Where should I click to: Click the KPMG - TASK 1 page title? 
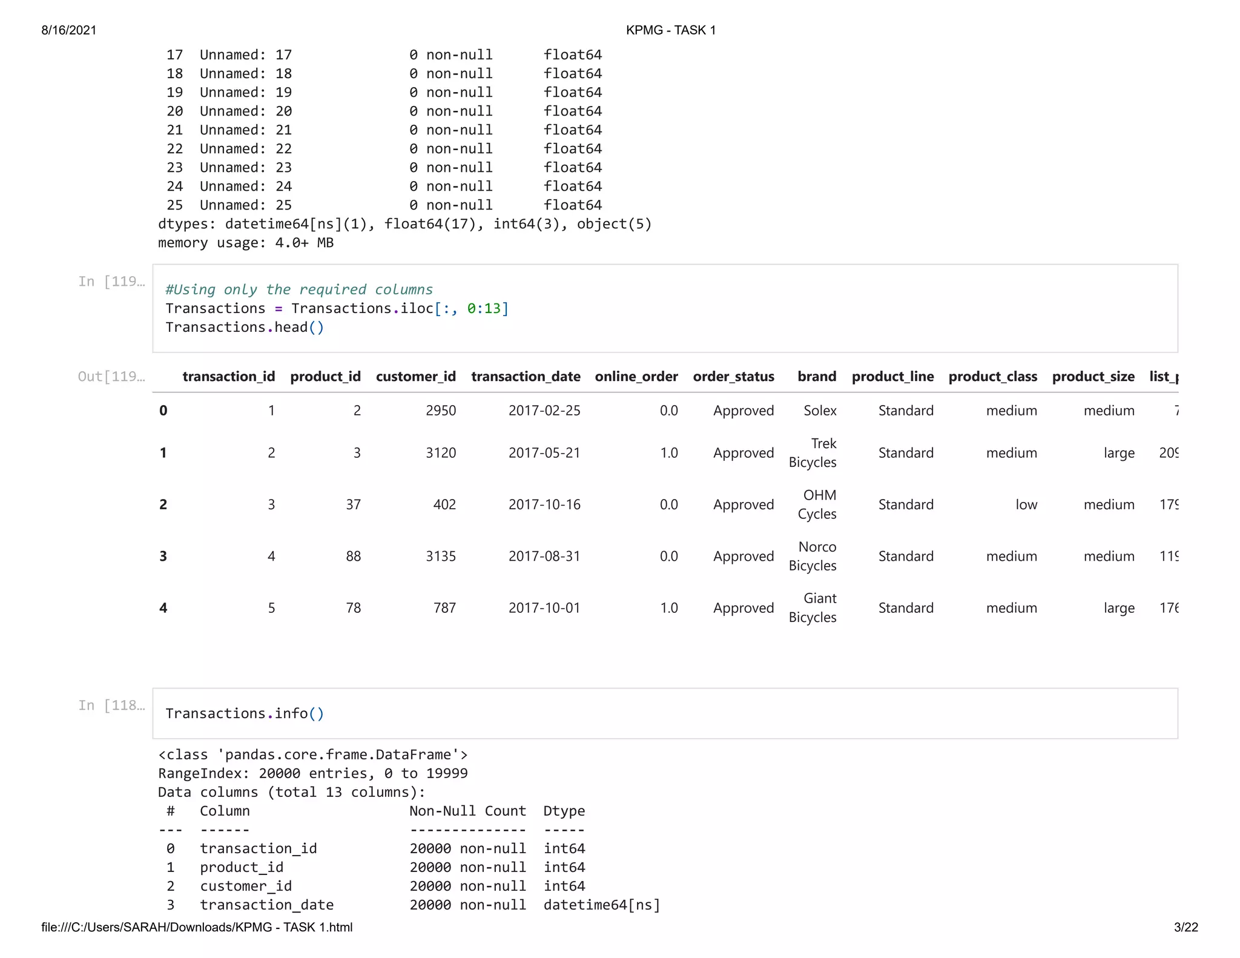[670, 30]
